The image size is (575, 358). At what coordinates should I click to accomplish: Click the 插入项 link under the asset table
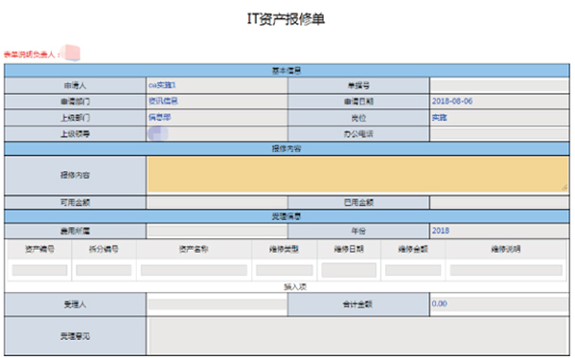click(x=295, y=286)
